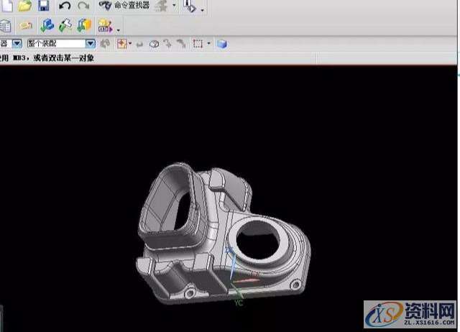
Task: Click the red-orange selection icon on filter bar
Action: pyautogui.click(x=121, y=44)
